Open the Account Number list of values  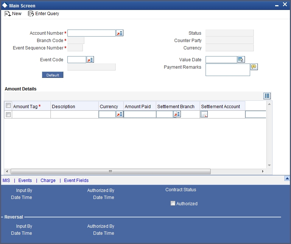[x=120, y=33]
